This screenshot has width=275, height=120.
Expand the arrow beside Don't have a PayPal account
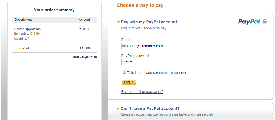point(118,109)
